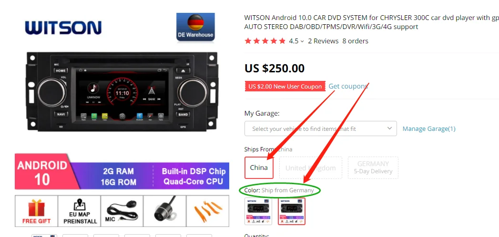
Task: Open the 2 Reviews link
Action: (x=323, y=41)
